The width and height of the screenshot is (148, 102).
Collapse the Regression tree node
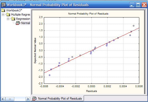pos(8,19)
